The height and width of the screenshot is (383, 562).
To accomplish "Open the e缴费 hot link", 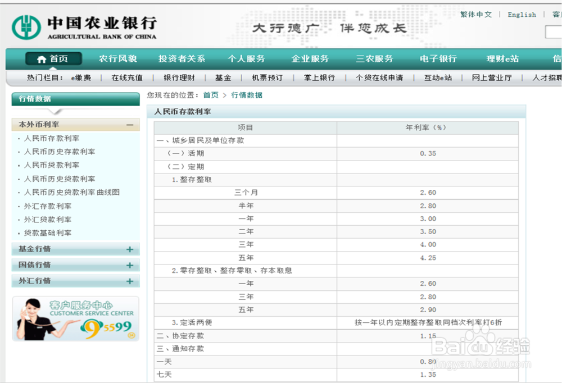I will 81,77.
